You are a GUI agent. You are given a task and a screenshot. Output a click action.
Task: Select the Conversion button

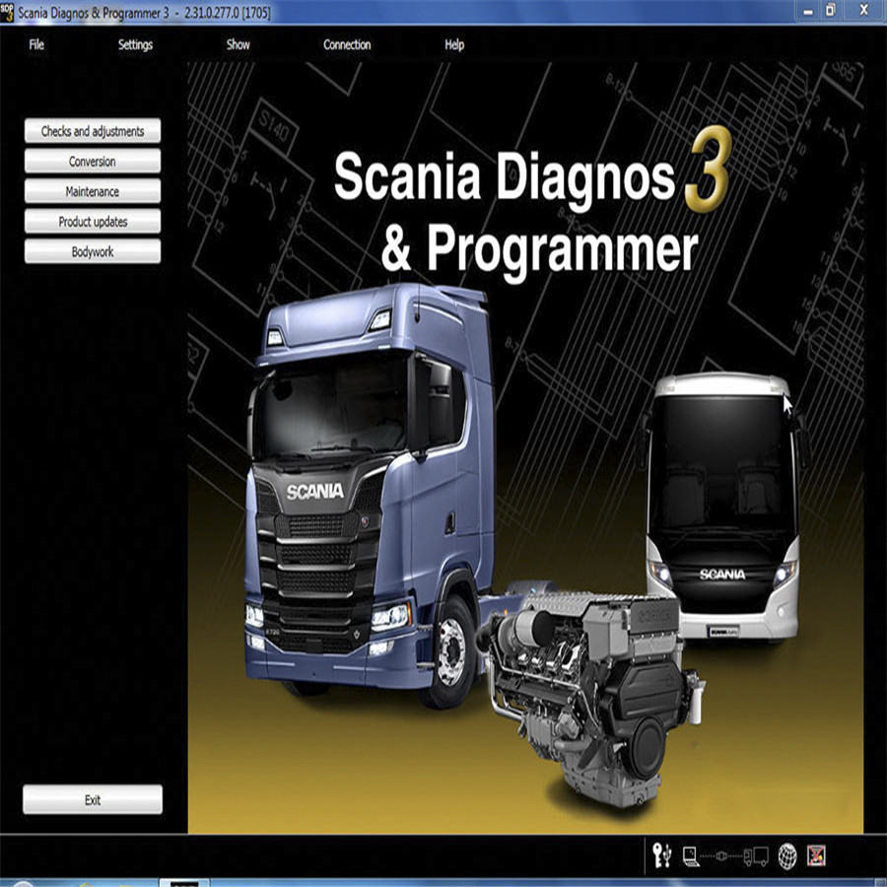click(93, 162)
